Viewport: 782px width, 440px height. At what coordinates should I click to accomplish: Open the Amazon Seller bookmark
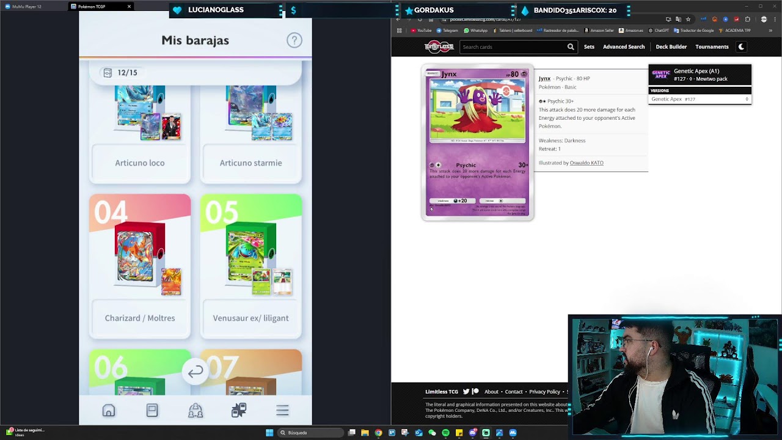599,31
